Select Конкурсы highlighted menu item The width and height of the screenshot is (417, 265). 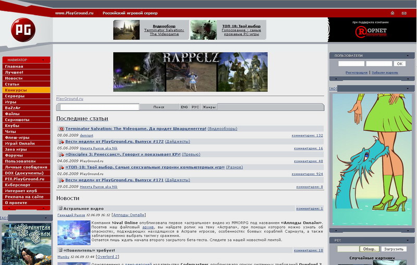click(27, 90)
